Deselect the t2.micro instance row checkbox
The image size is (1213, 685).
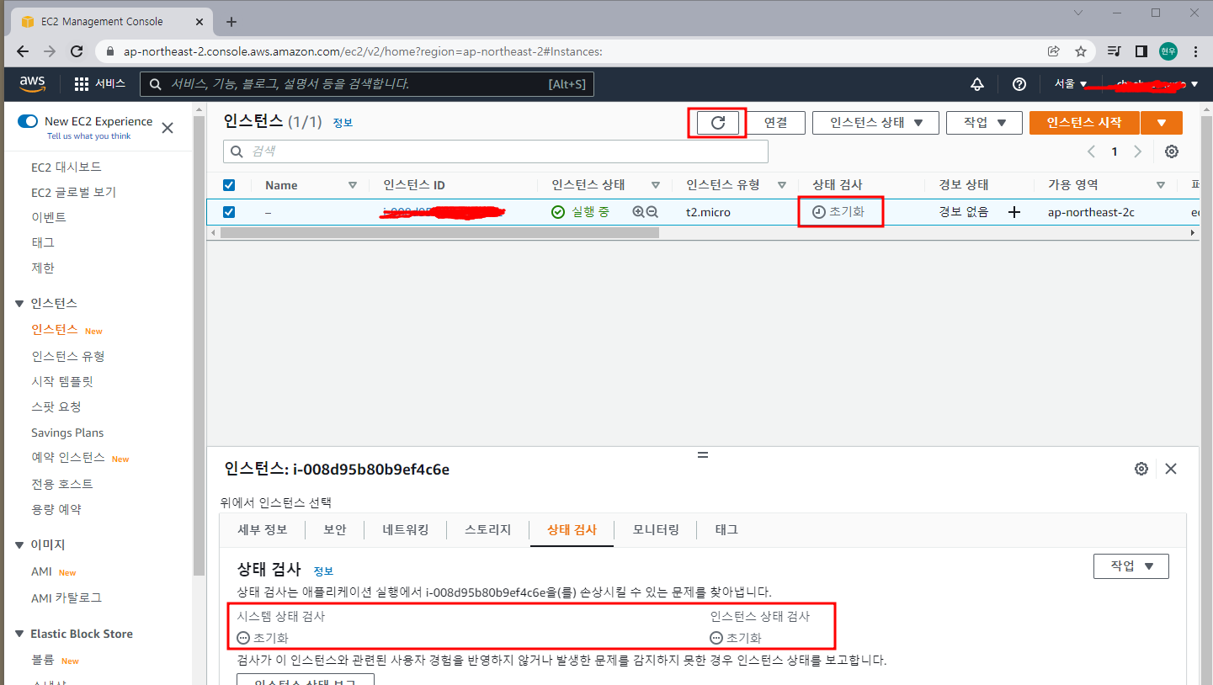coord(228,211)
